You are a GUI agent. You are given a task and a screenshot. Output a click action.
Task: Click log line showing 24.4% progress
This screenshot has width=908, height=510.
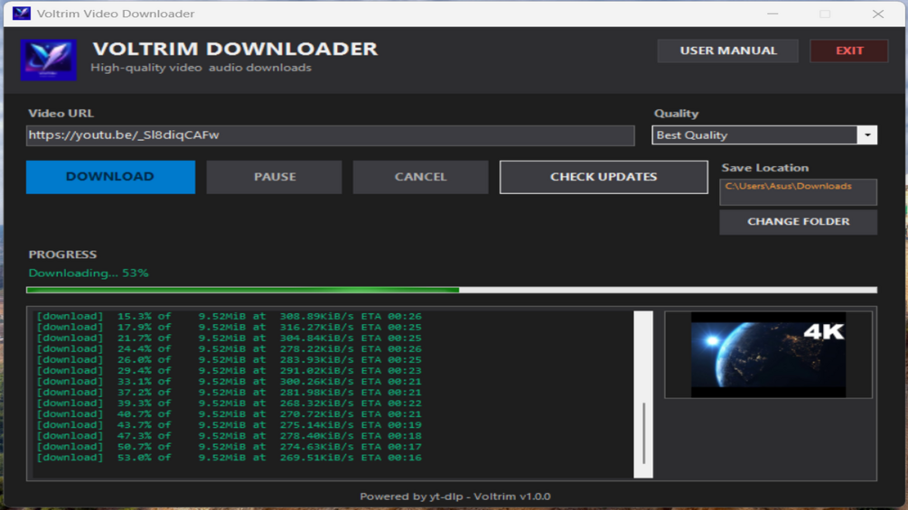229,348
